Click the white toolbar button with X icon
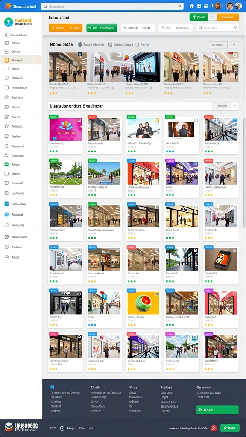Image resolution: width=246 pixels, height=437 pixels. coord(138,28)
